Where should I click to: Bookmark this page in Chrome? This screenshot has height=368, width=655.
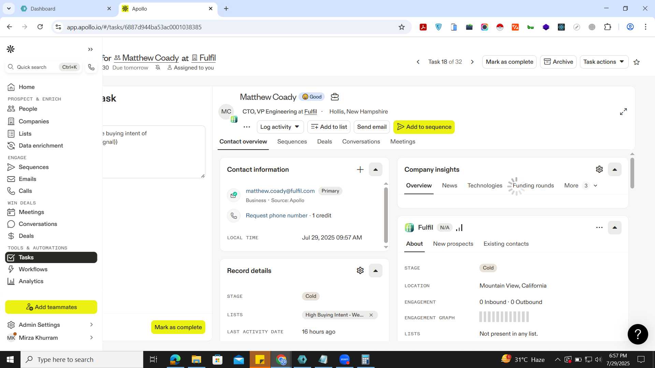(x=402, y=27)
